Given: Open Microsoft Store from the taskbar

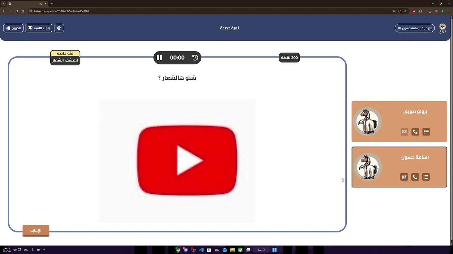Looking at the screenshot, I should [x=209, y=250].
